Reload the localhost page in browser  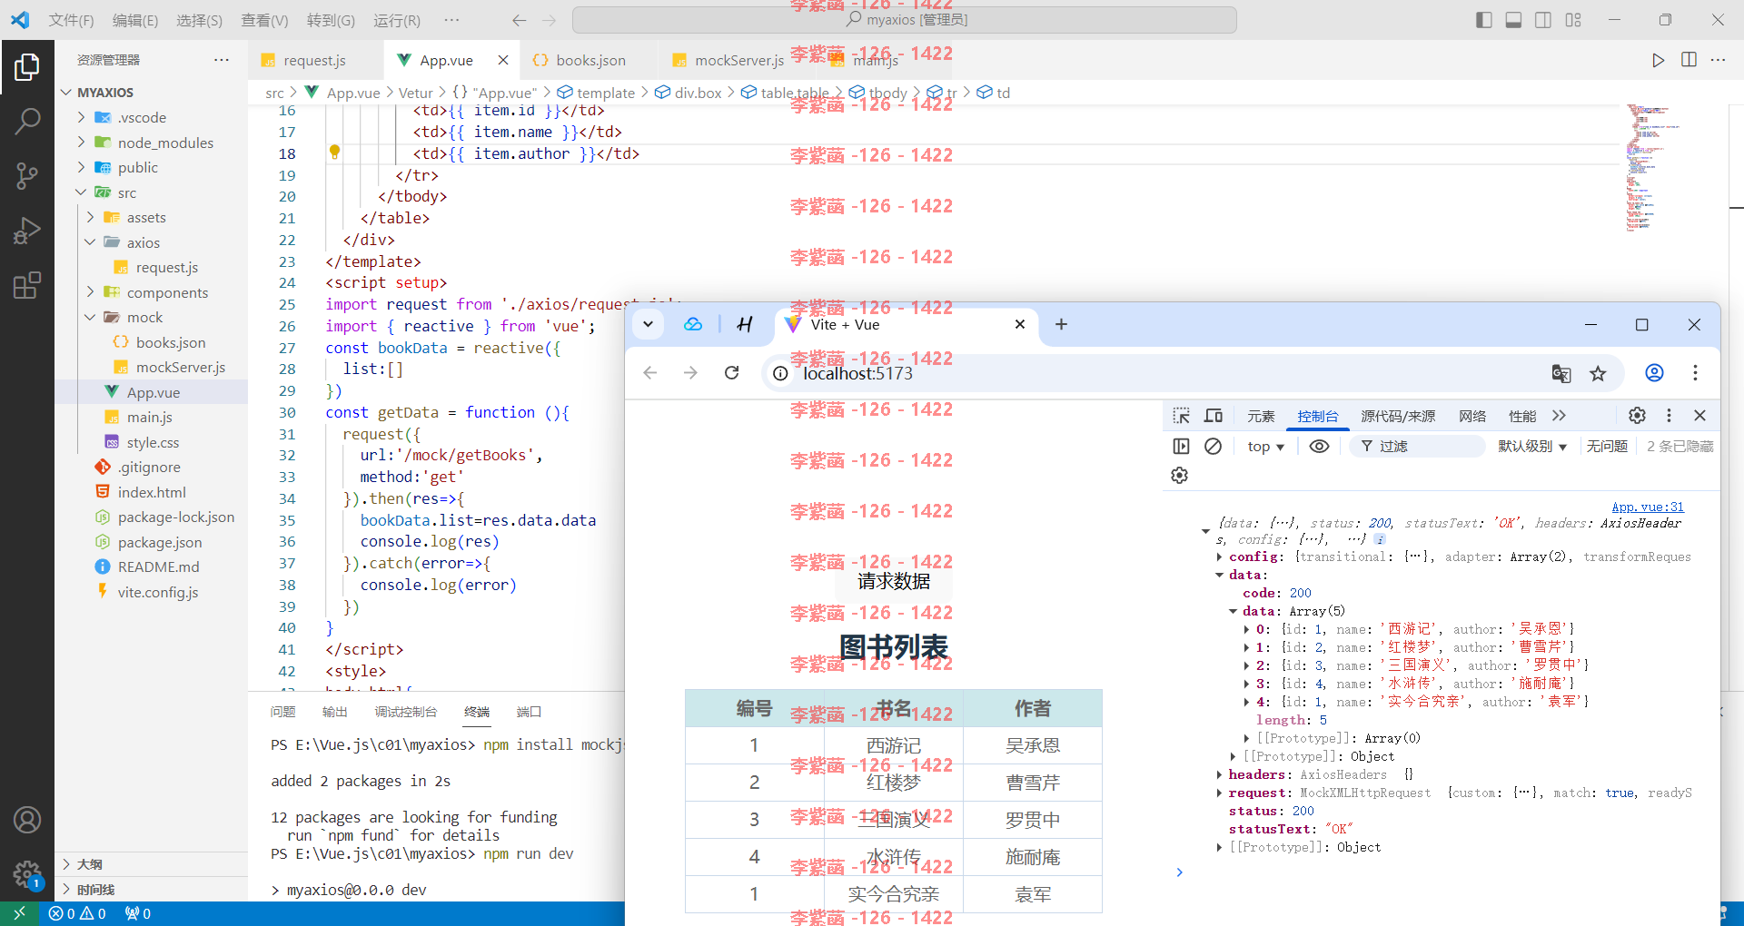[x=731, y=373]
